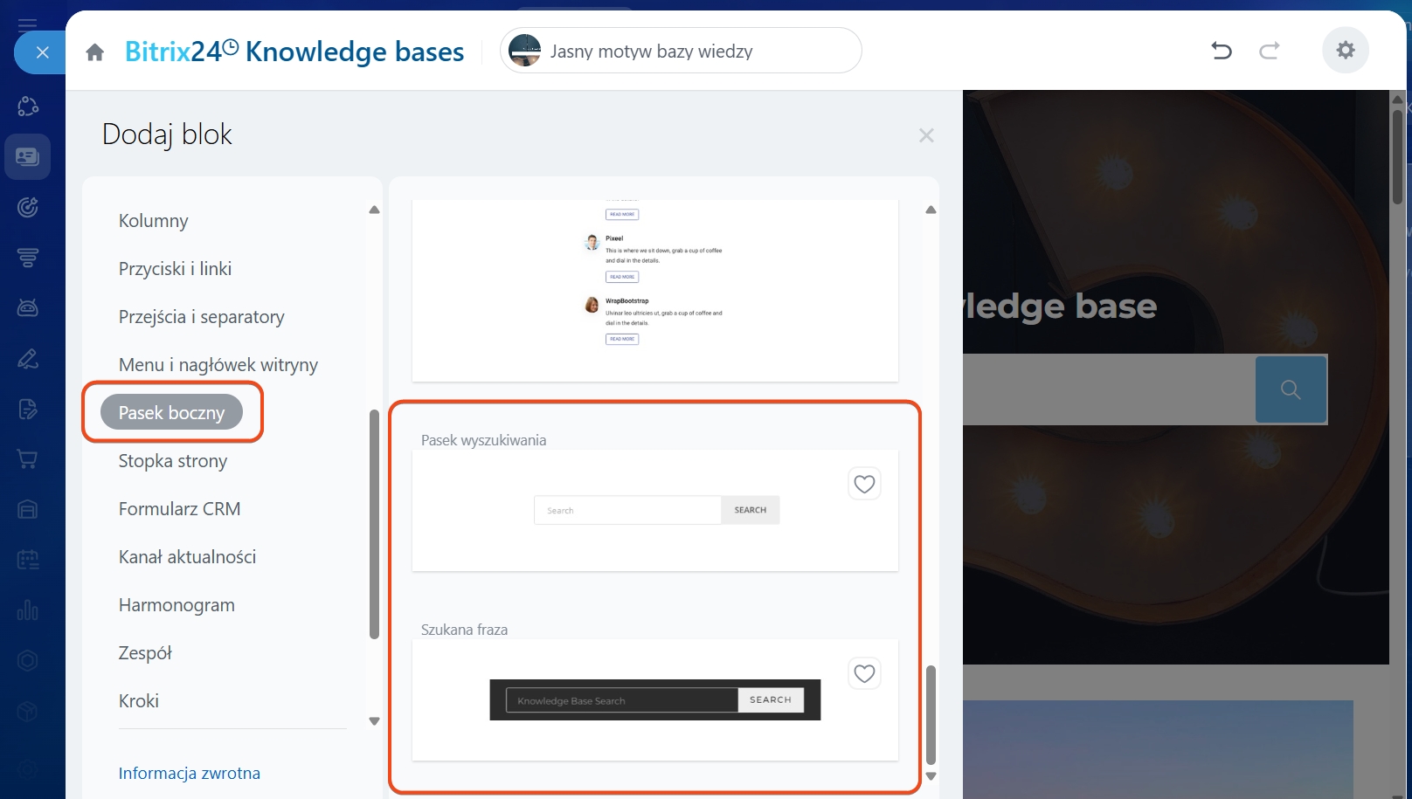Screen dimensions: 1412x799
Task: Add the Pasek wyszukiwania search block thumbnail
Action: point(655,511)
